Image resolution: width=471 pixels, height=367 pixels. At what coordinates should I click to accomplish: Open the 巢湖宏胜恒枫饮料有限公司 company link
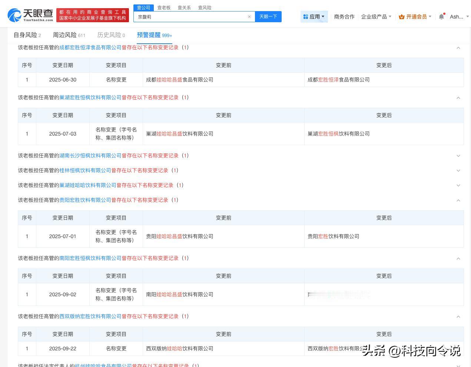pos(90,97)
